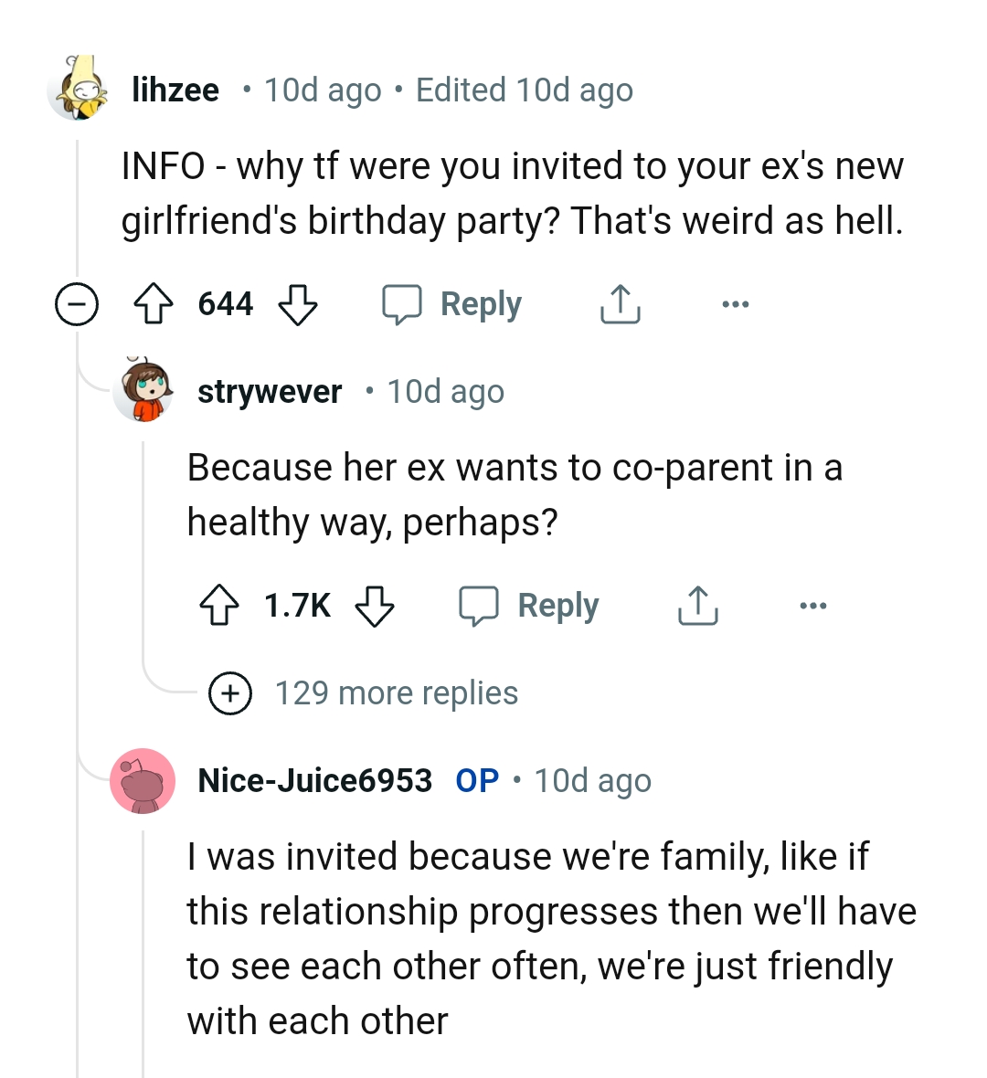Image resolution: width=987 pixels, height=1078 pixels.
Task: Reply to lihzee's comment
Action: 451,304
